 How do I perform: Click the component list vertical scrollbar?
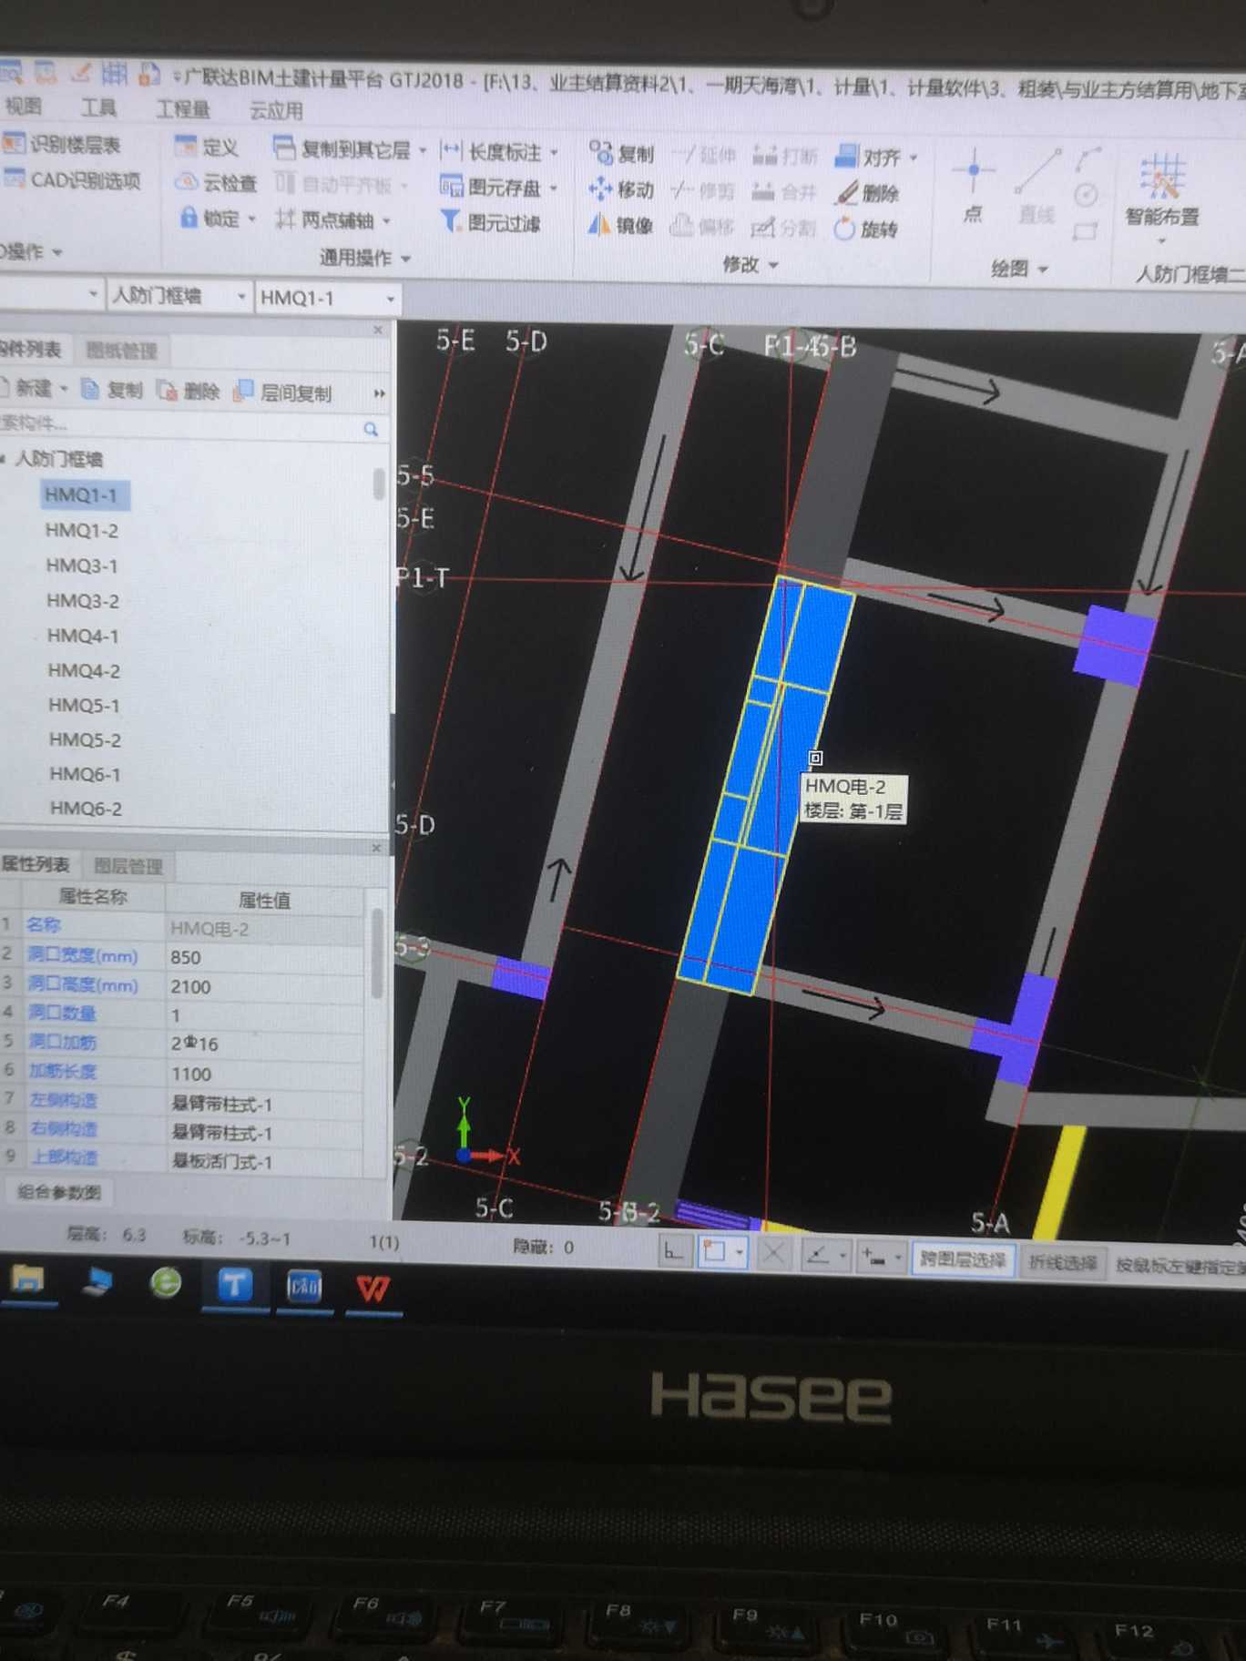click(378, 484)
